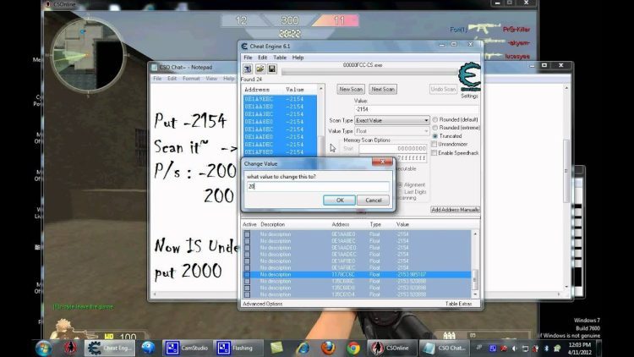
Task: Click the open-folder load table icon
Action: [260, 69]
